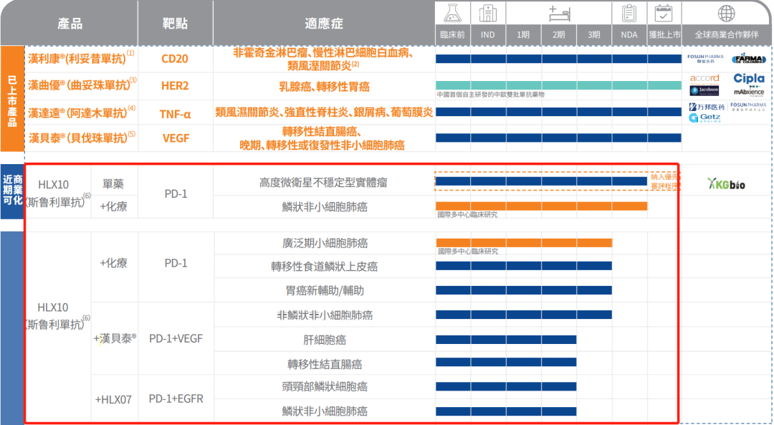
Task: Click the orange progress bar for 廣泛期小細胞肺癌
Action: coord(524,243)
